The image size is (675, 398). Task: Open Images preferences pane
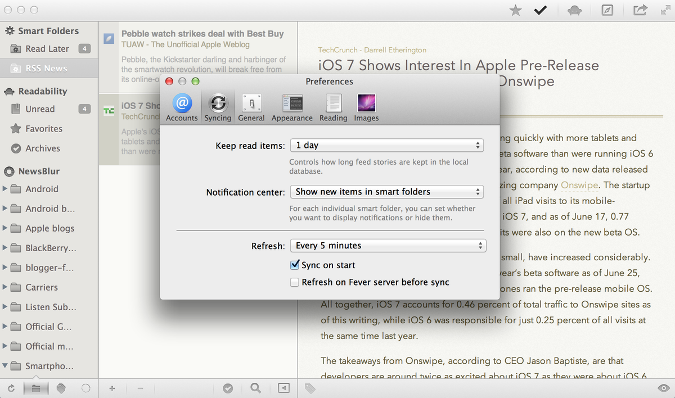(x=366, y=107)
